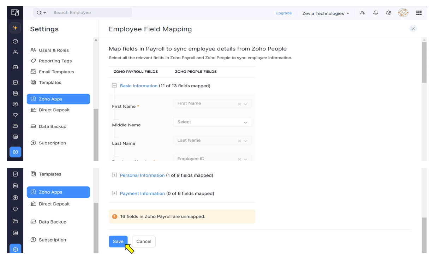Click the orange unmapped fields warning icon
Viewport: 436px width, 257px height.
point(114,216)
